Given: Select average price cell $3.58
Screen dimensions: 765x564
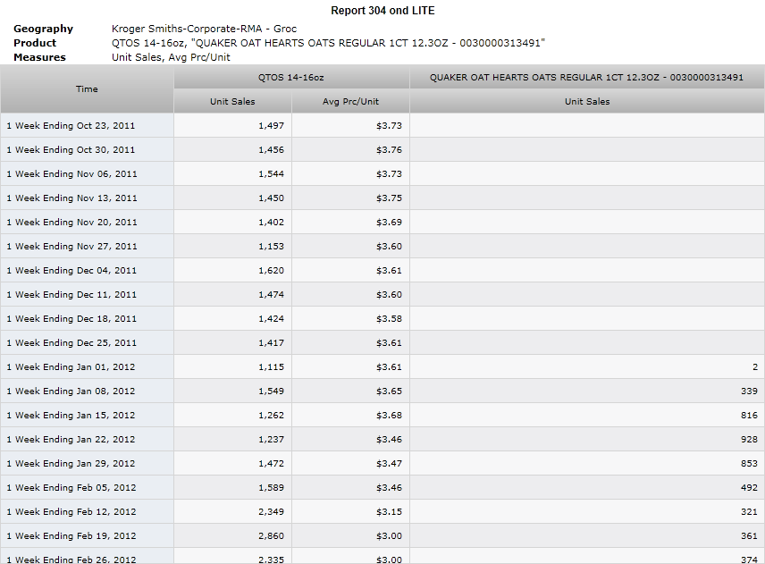Looking at the screenshot, I should pos(351,318).
